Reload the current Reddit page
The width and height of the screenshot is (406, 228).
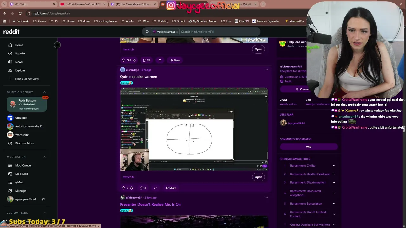pyautogui.click(x=20, y=13)
